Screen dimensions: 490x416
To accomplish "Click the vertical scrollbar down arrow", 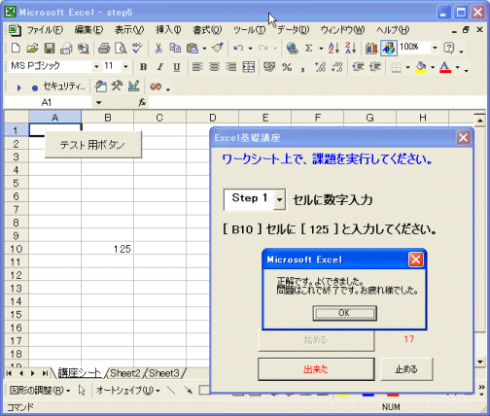I will [x=479, y=362].
